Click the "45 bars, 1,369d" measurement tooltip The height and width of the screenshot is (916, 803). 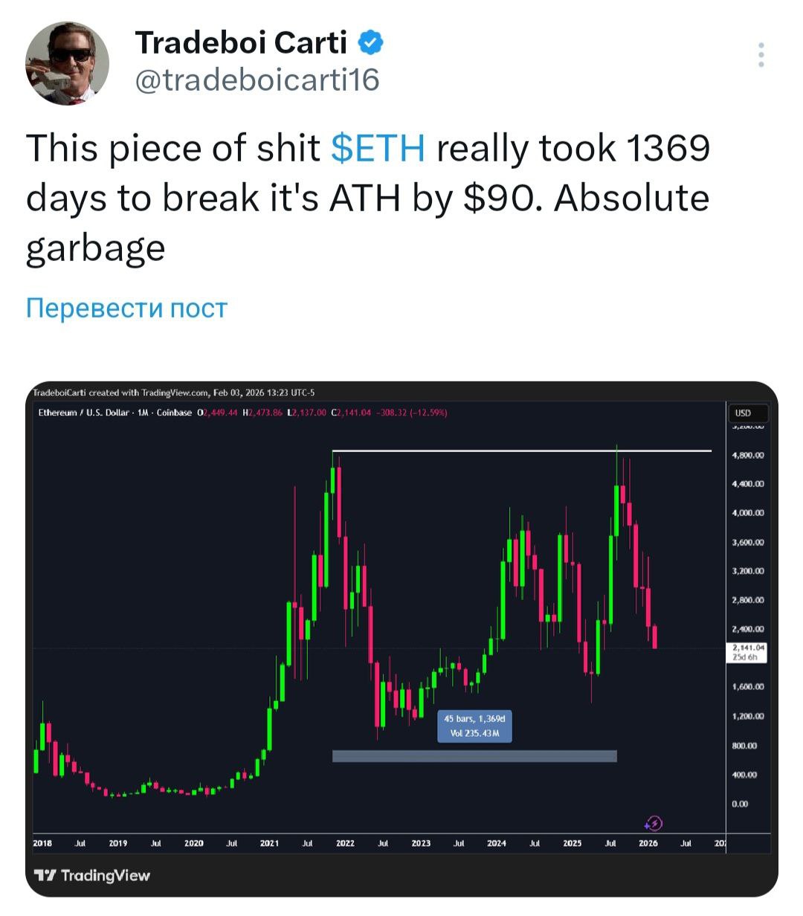pyautogui.click(x=474, y=726)
